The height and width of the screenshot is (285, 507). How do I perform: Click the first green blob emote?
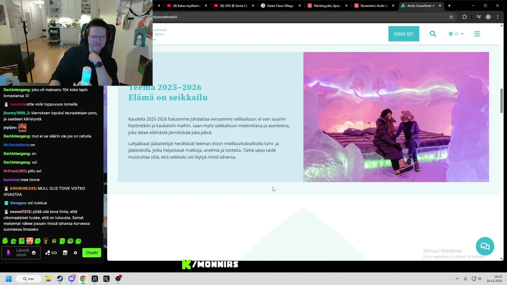click(x=5, y=241)
